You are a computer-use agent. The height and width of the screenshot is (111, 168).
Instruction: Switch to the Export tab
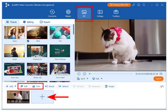point(45,22)
